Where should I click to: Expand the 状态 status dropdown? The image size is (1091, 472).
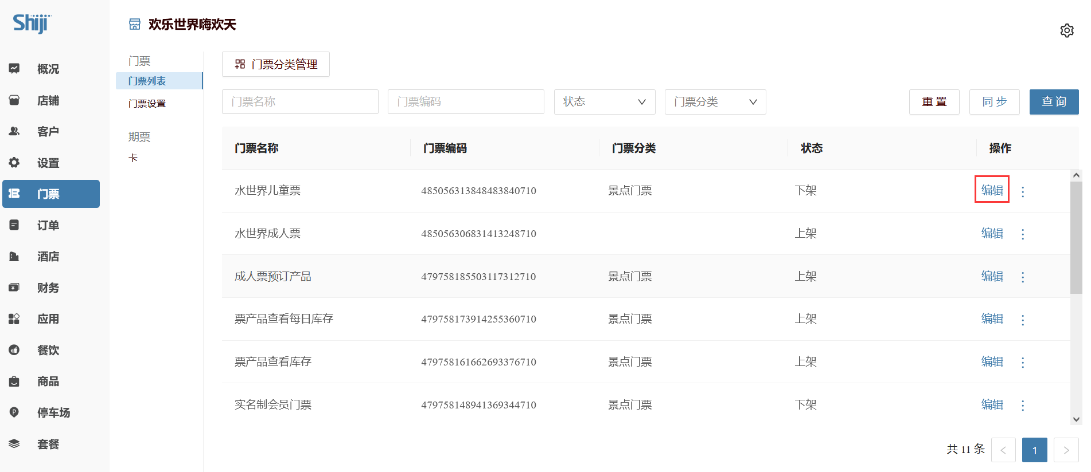point(605,102)
